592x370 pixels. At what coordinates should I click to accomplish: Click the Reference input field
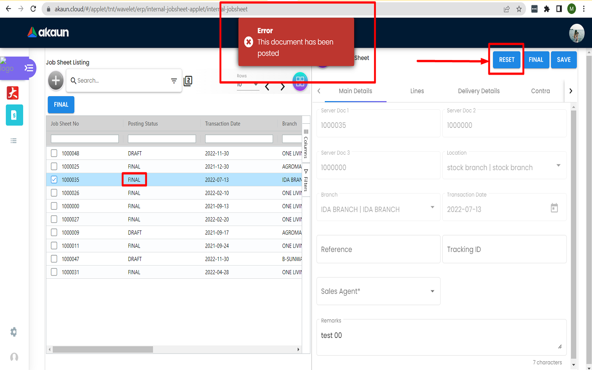(x=378, y=250)
